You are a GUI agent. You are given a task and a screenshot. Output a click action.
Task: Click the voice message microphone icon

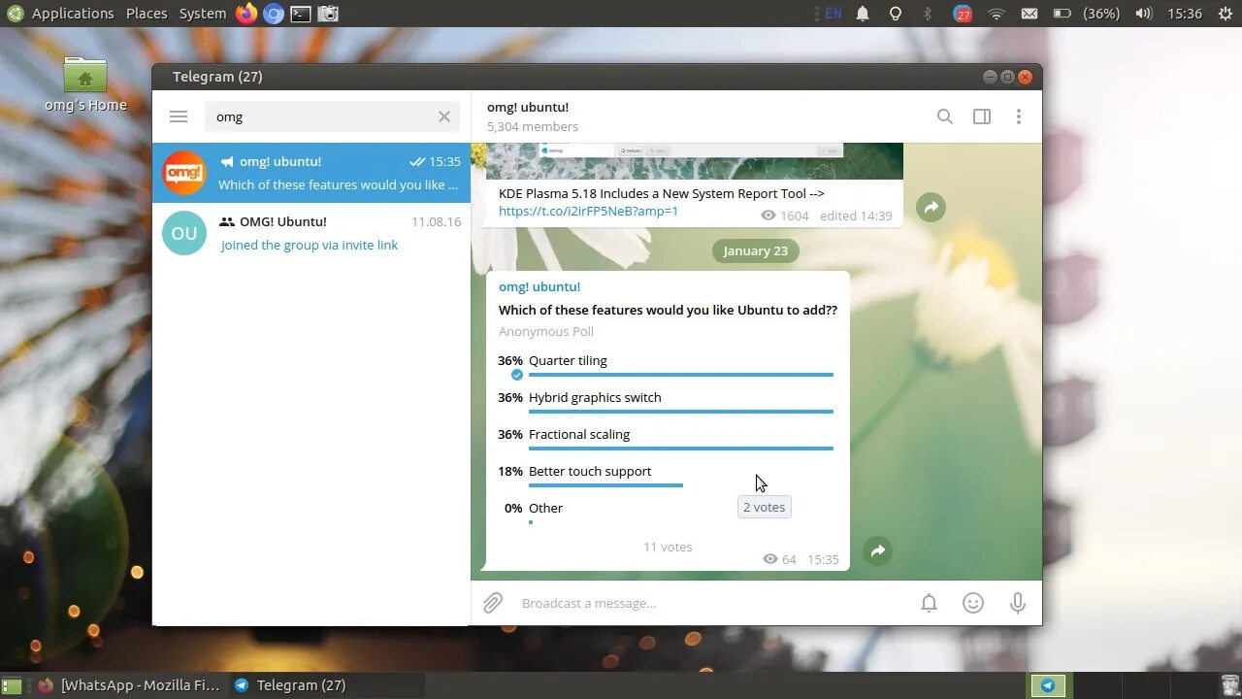1018,603
